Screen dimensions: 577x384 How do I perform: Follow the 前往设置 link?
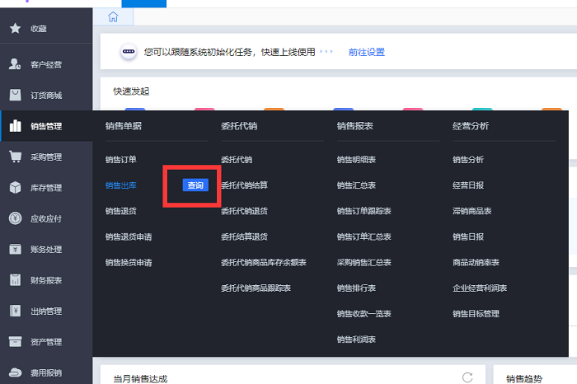coord(366,52)
